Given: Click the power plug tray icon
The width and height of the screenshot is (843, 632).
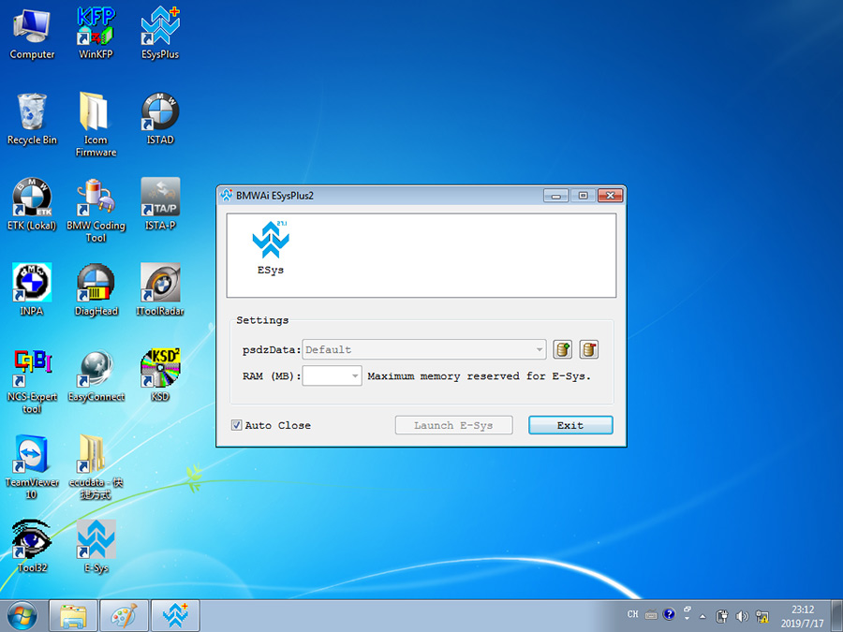Looking at the screenshot, I should 722,616.
